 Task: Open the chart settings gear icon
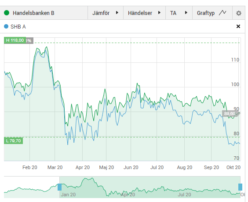[238, 13]
